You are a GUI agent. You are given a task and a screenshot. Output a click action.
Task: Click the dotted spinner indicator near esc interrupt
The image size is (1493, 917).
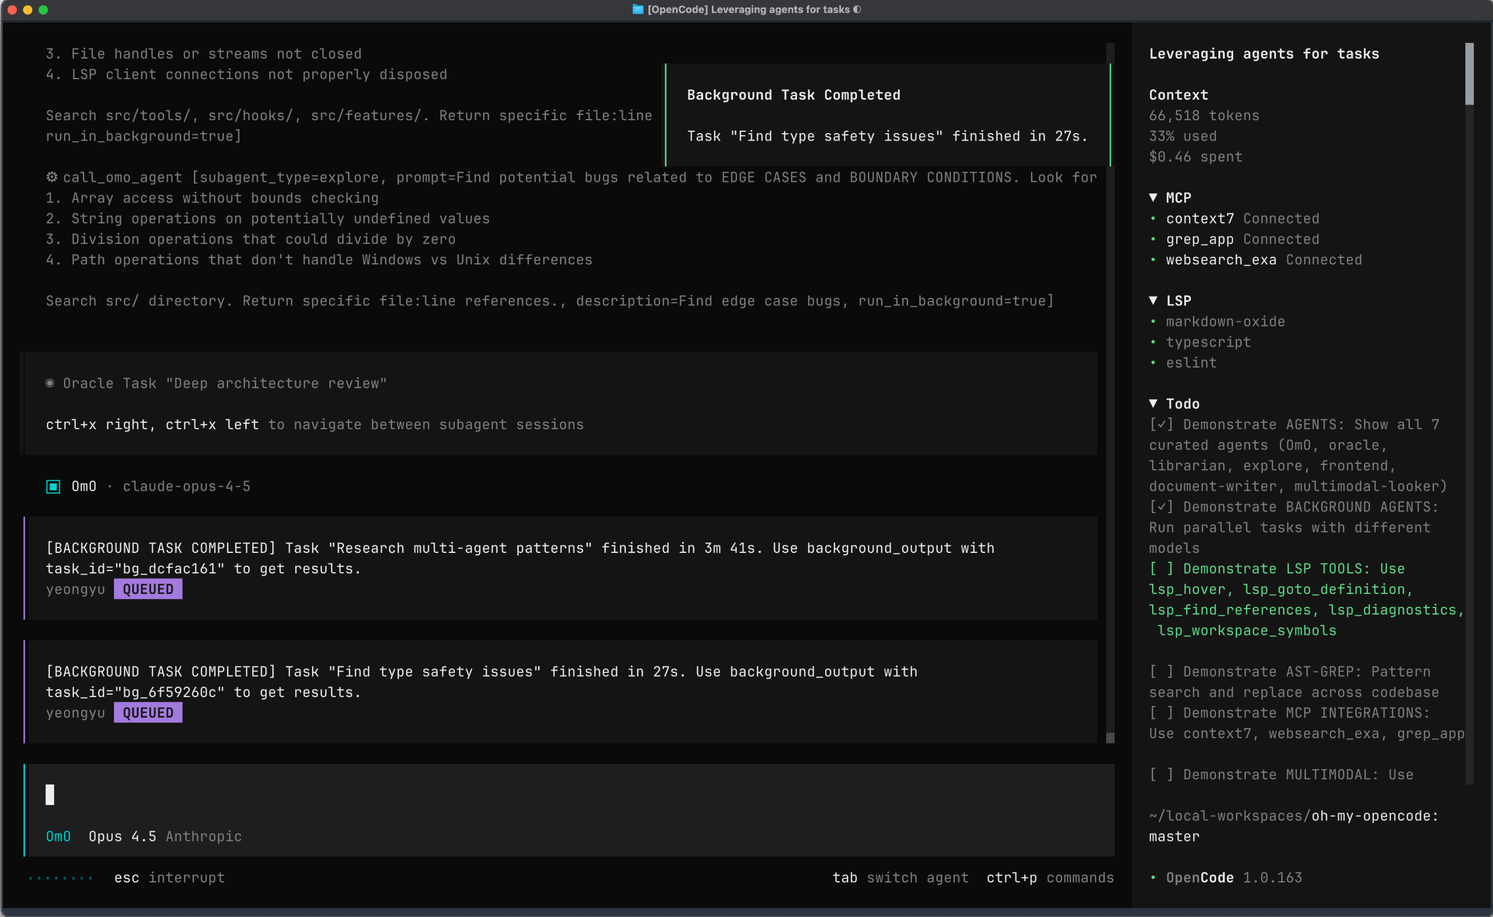[60, 878]
